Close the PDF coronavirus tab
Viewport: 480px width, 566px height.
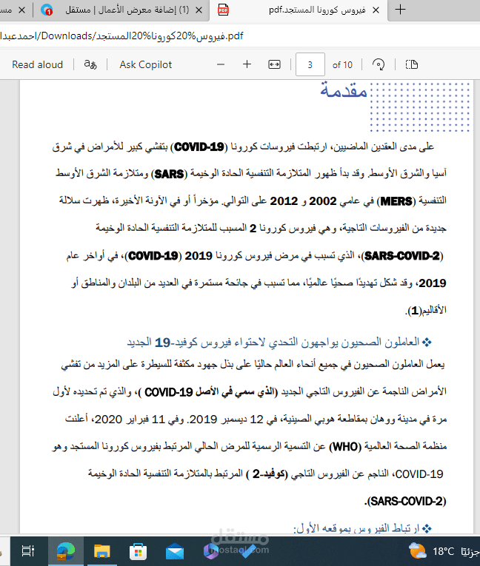(376, 10)
